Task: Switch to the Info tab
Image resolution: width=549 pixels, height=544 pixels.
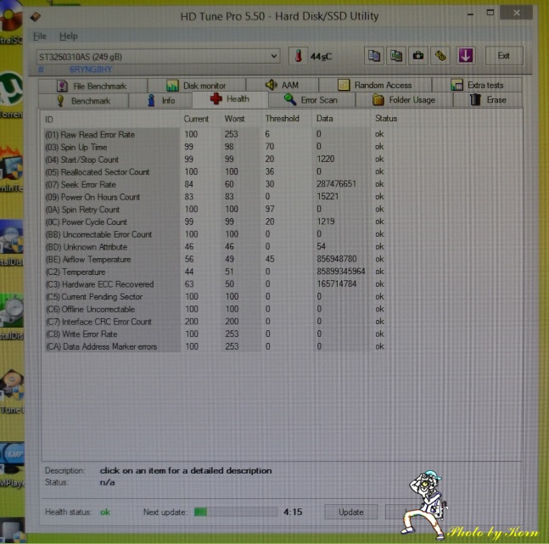Action: [160, 100]
